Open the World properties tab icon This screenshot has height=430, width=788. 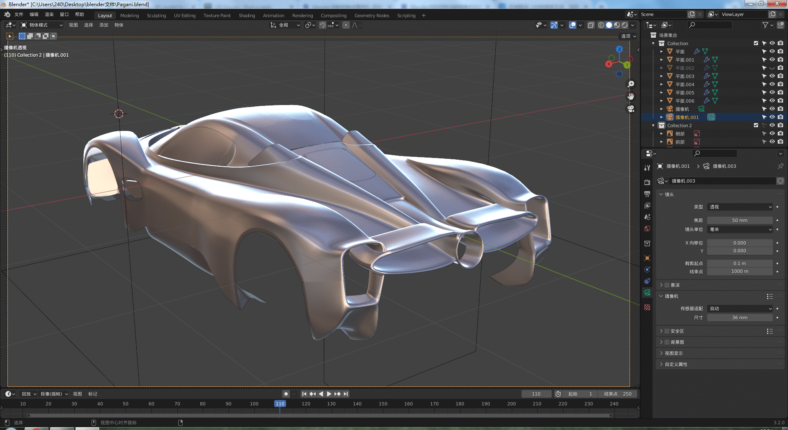[647, 229]
